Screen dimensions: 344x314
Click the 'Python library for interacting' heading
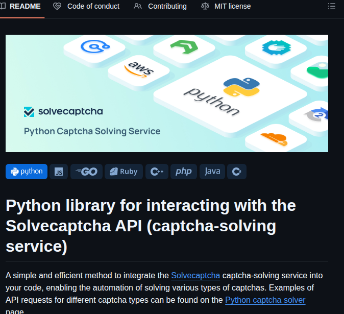point(151,226)
